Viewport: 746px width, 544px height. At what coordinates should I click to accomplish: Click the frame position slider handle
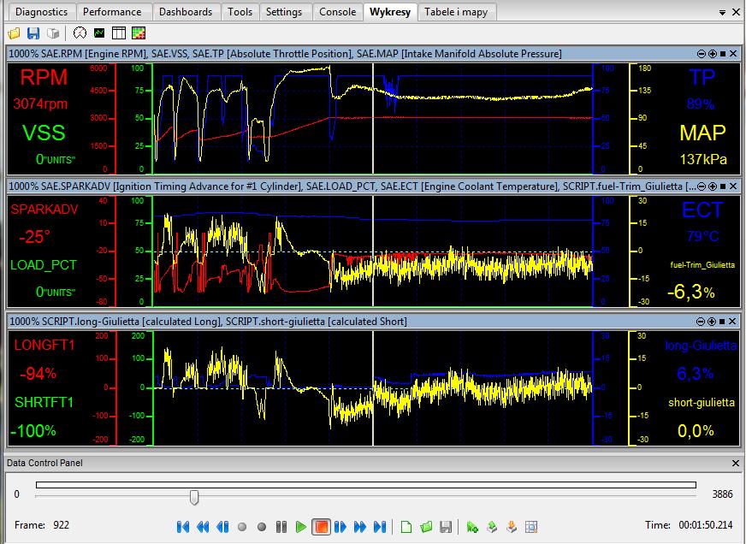tap(194, 497)
